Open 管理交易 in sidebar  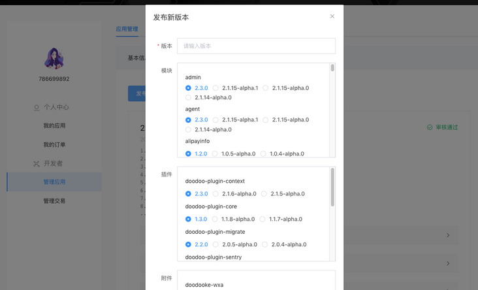click(x=54, y=201)
